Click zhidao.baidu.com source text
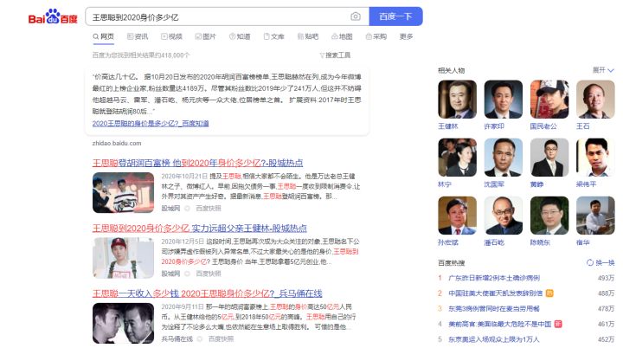 117,143
